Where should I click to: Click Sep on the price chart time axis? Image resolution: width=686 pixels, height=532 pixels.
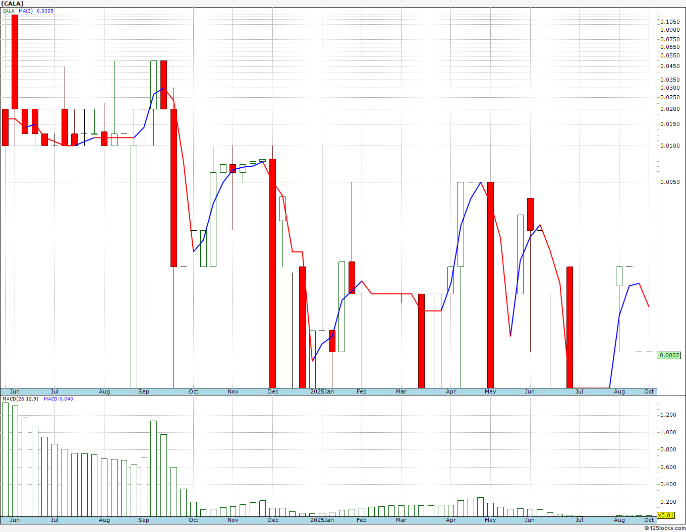pyautogui.click(x=144, y=391)
